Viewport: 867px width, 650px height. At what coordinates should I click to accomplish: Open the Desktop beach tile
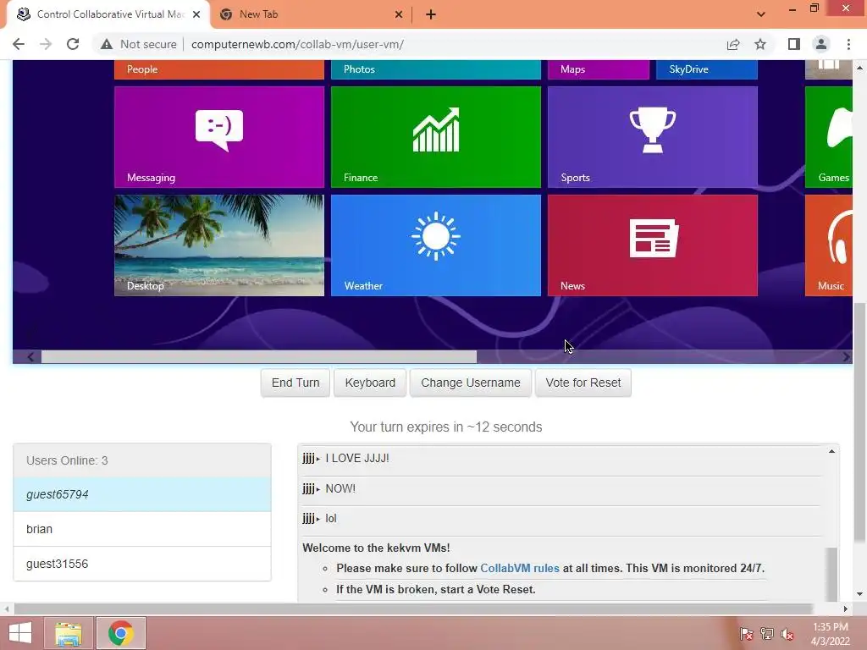(219, 245)
